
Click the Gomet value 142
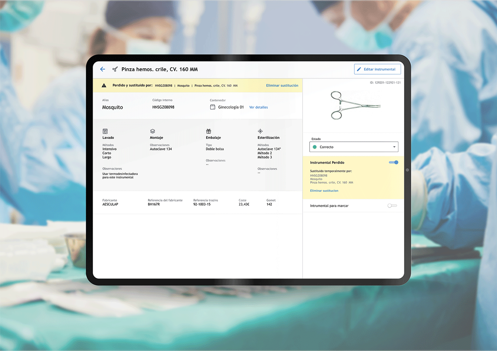269,204
